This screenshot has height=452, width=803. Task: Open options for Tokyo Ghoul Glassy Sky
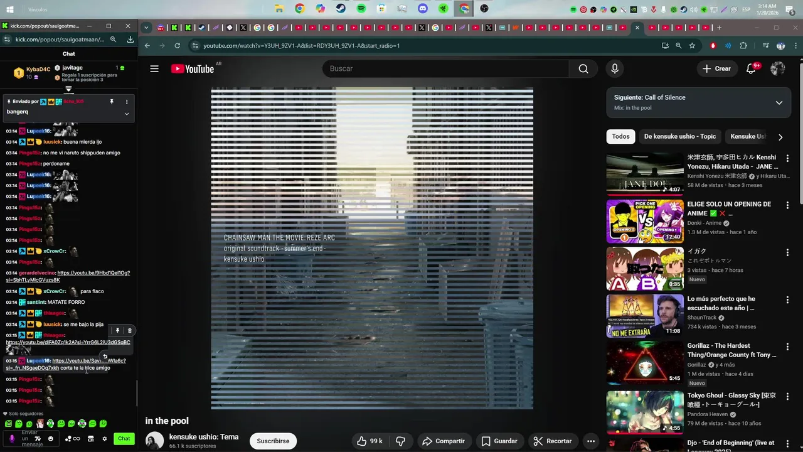(x=787, y=397)
